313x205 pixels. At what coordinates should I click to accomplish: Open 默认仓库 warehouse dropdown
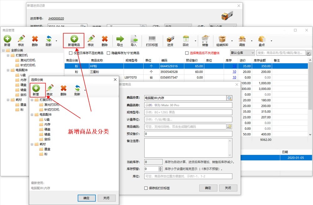[242, 53]
